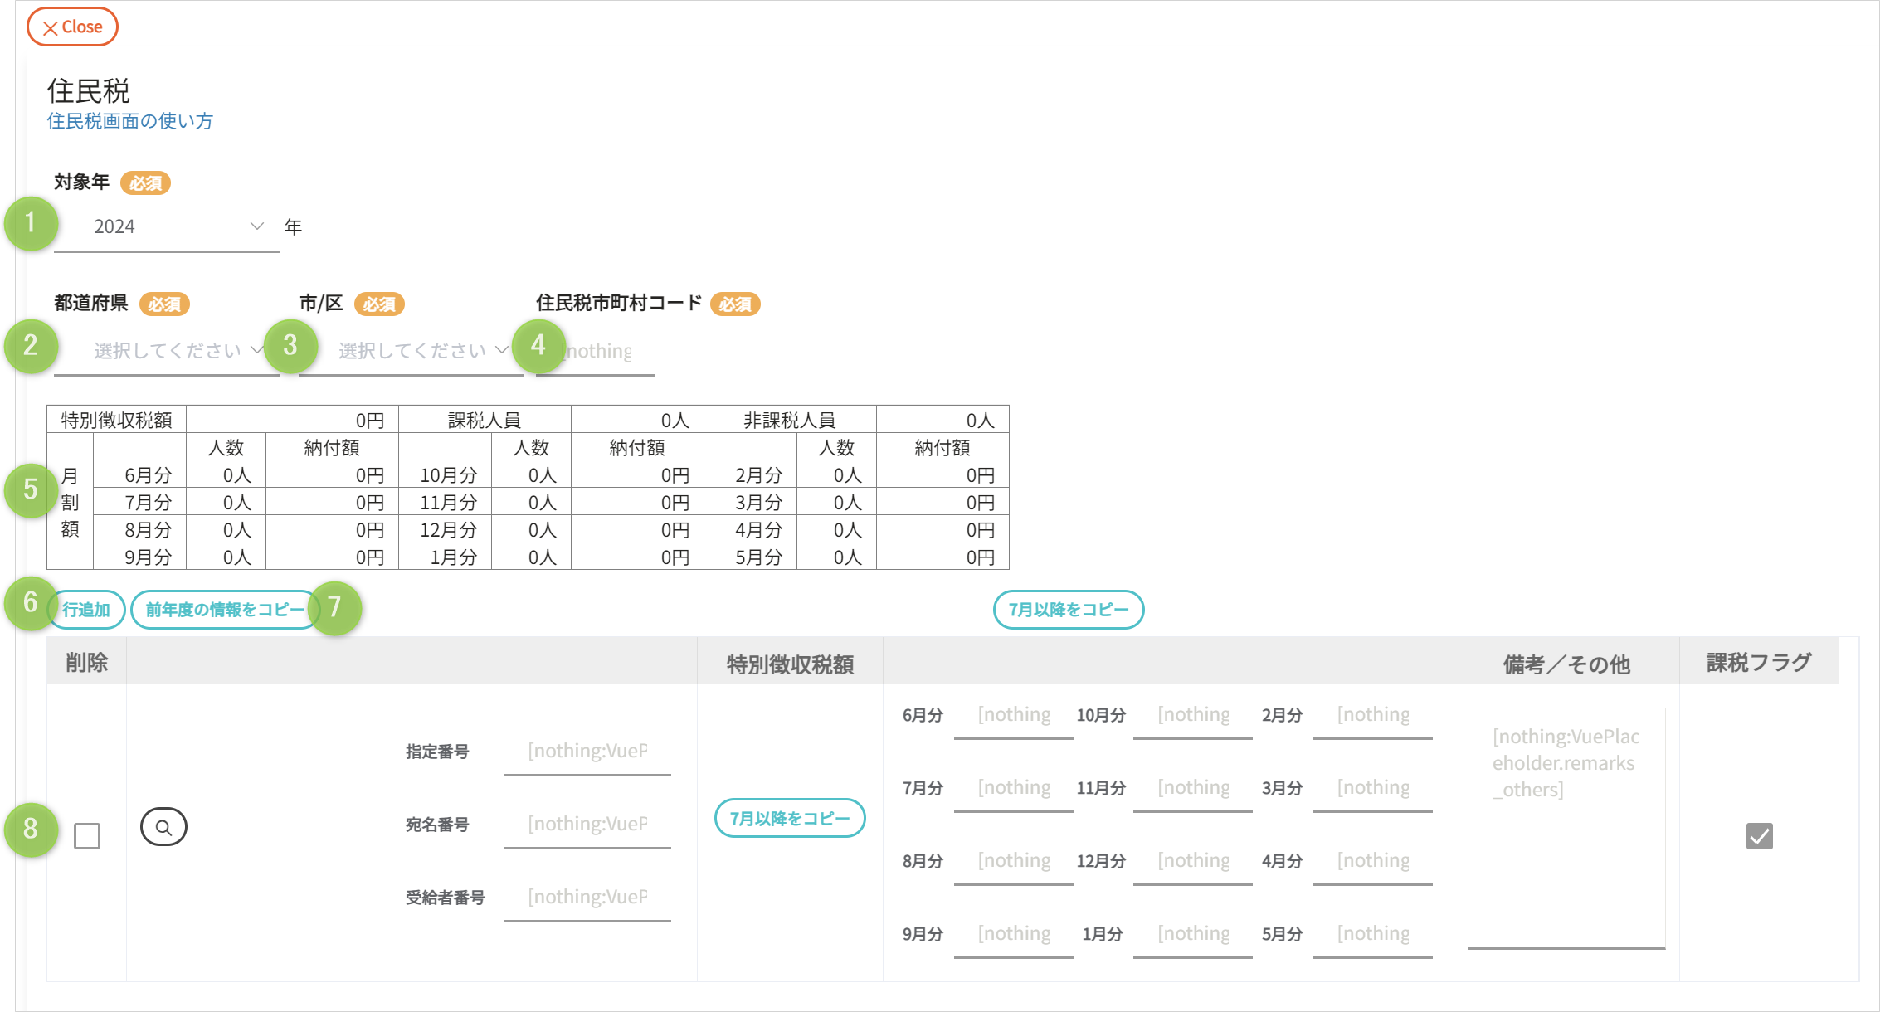Image resolution: width=1880 pixels, height=1012 pixels.
Task: Click the 備考/その他 remarks text area
Action: click(1566, 827)
